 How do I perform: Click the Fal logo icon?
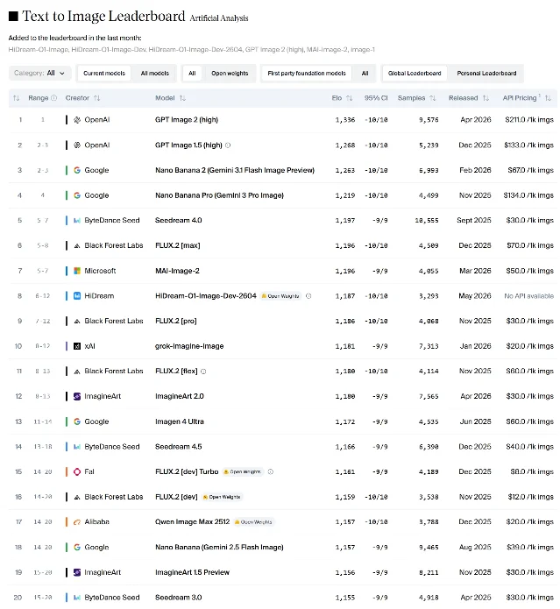[77, 472]
